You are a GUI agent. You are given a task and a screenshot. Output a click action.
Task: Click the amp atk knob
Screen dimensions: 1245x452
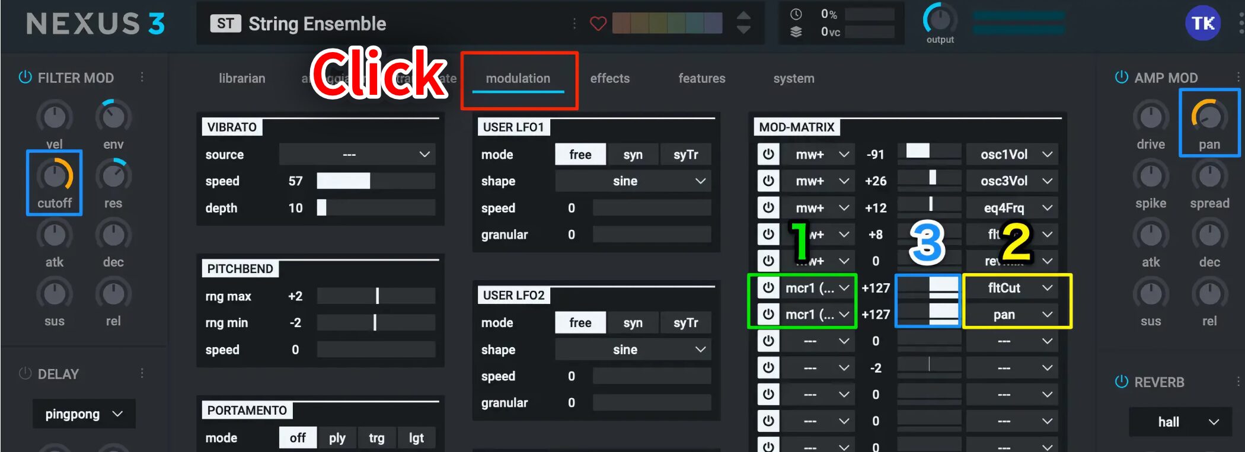[1151, 235]
